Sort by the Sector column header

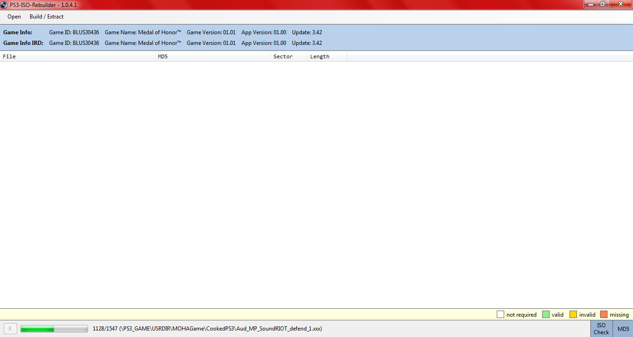pyautogui.click(x=288, y=56)
